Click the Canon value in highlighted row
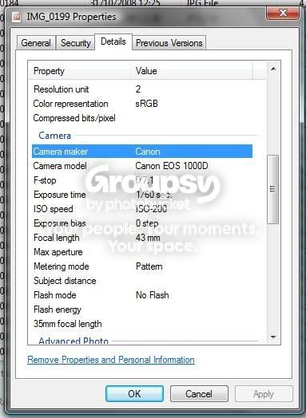Image resolution: width=306 pixels, height=418 pixels. [x=148, y=152]
